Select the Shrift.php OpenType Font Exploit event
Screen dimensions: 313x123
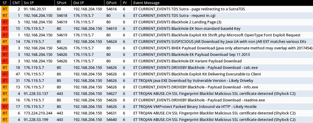tap(217, 35)
